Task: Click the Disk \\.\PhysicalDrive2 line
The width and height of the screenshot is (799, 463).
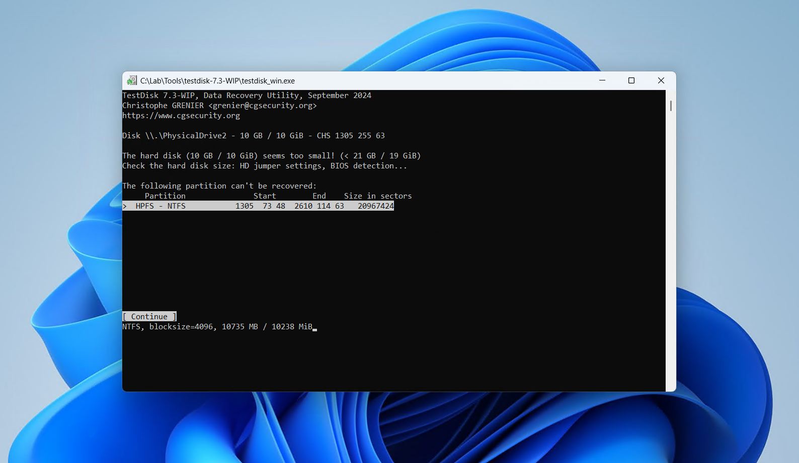Action: 254,135
